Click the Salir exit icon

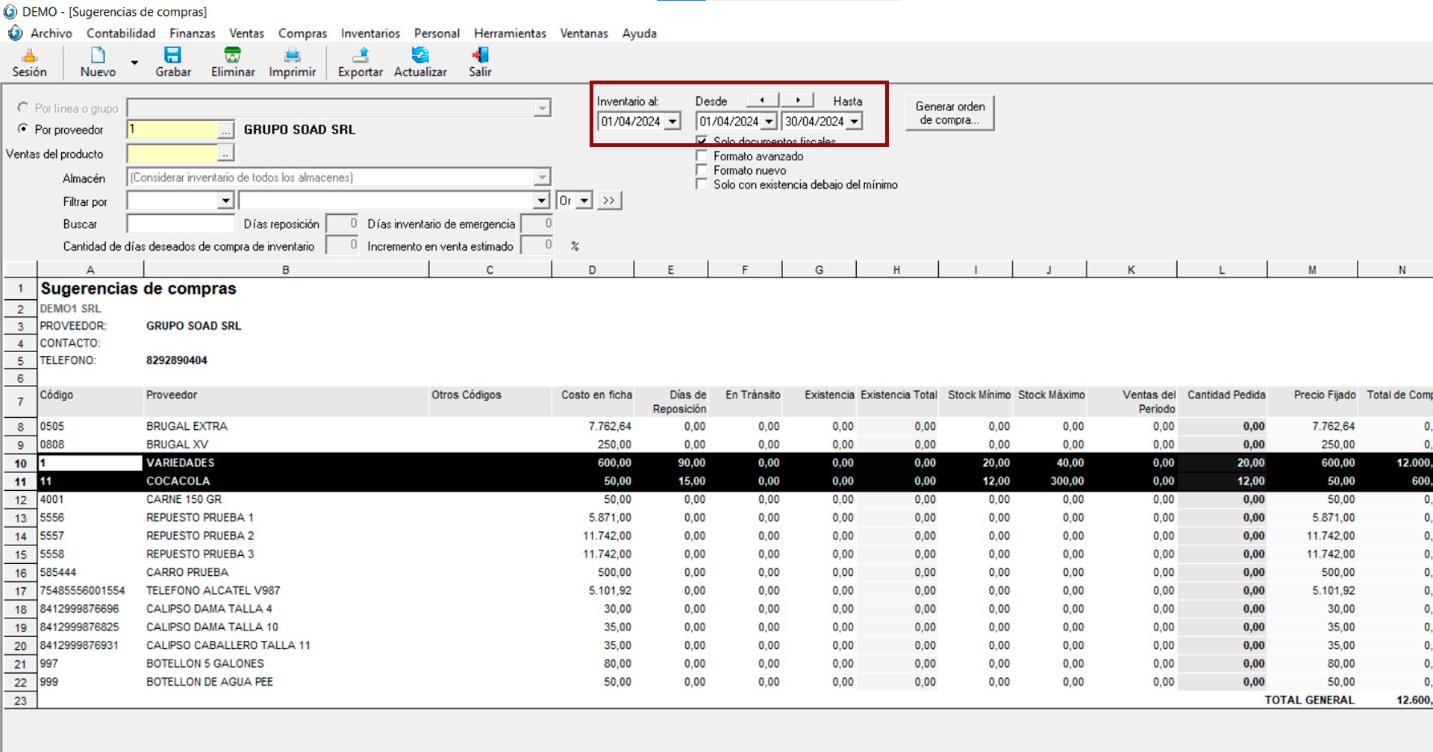click(480, 56)
